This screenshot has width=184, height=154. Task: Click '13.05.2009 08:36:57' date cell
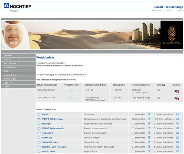click(x=46, y=90)
